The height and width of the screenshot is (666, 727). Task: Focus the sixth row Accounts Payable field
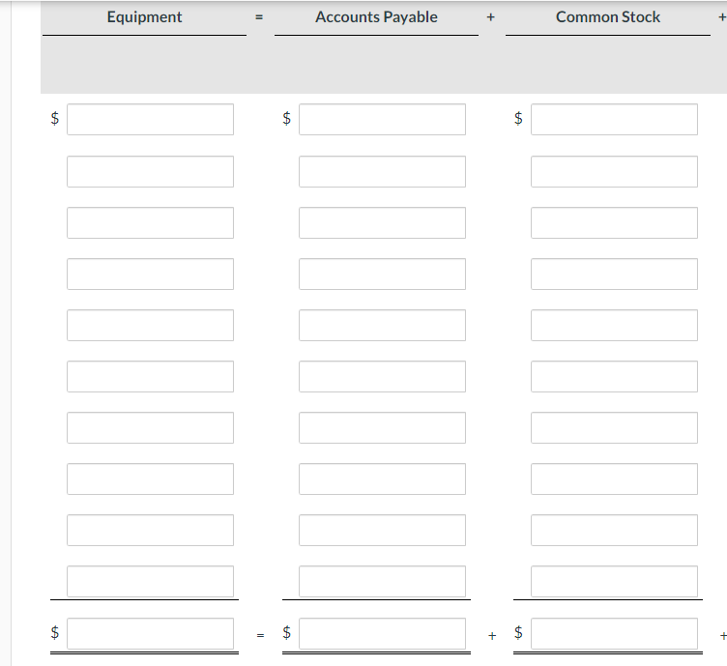tap(383, 376)
